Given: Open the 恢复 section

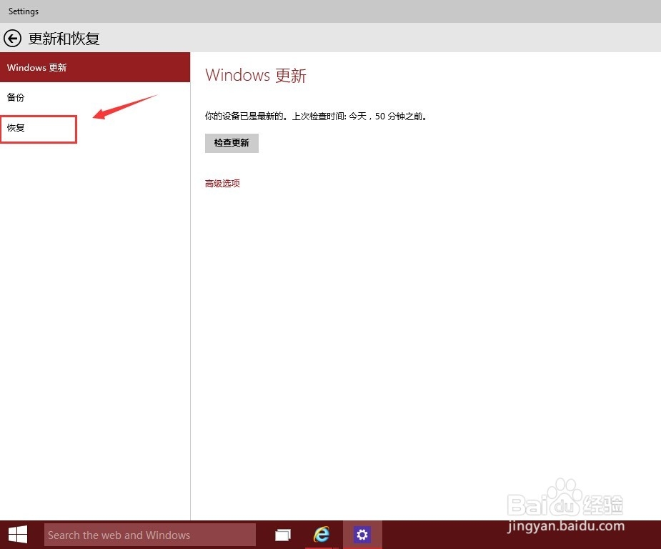Looking at the screenshot, I should point(95,128).
